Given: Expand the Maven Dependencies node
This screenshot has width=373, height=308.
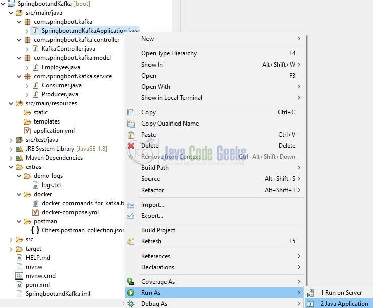Looking at the screenshot, I should click(x=11, y=158).
